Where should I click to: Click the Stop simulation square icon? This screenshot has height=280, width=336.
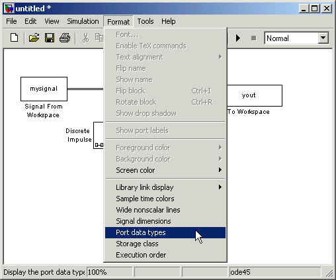pos(254,38)
